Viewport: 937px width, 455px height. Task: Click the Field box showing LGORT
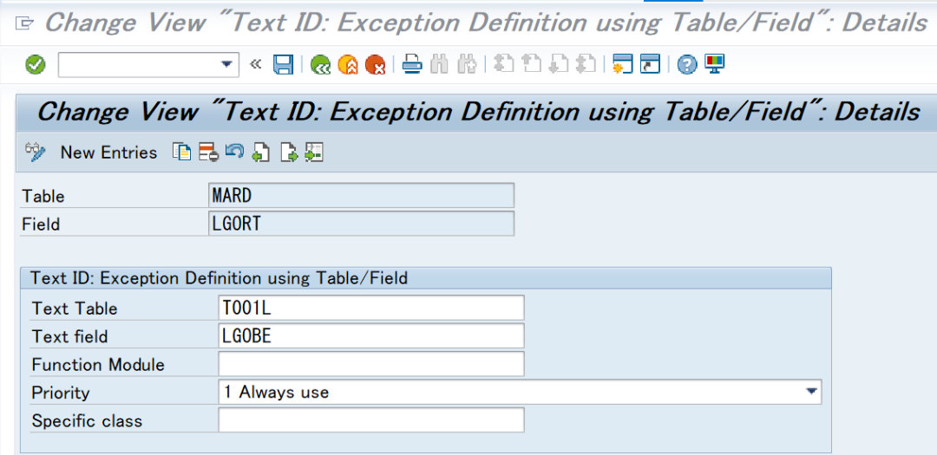361,224
